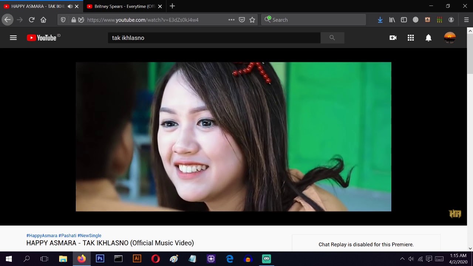Open the YouTube account avatar menu
The height and width of the screenshot is (266, 473).
click(x=450, y=38)
